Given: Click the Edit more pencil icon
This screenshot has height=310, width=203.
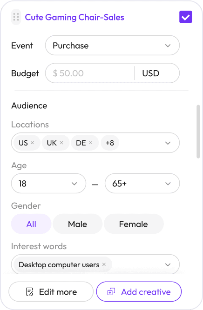Looking at the screenshot, I should [29, 292].
